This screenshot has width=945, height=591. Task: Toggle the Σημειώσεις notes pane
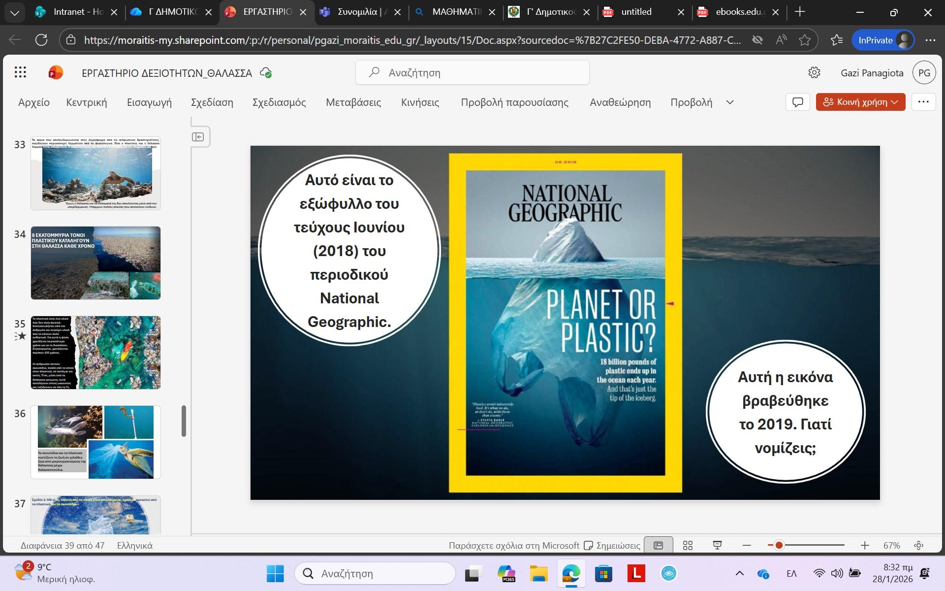[x=612, y=545]
